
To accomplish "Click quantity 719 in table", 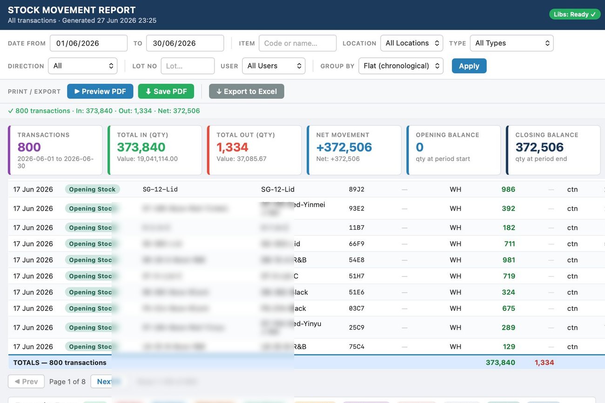I will point(509,276).
